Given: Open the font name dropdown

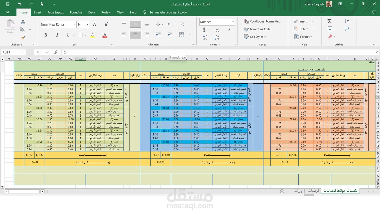Looking at the screenshot, I should pos(75,24).
